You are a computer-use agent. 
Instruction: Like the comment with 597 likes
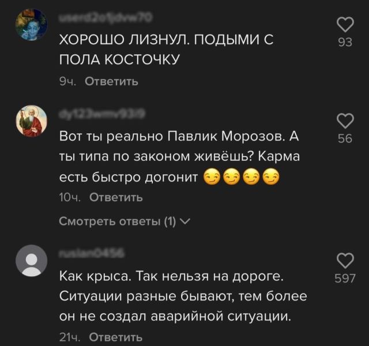point(345,261)
